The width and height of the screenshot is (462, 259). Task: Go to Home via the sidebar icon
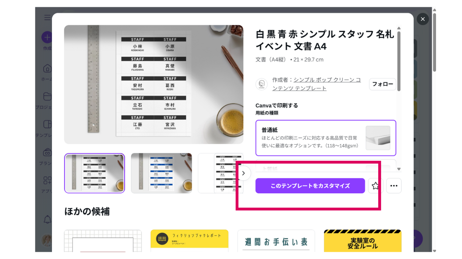pyautogui.click(x=47, y=69)
